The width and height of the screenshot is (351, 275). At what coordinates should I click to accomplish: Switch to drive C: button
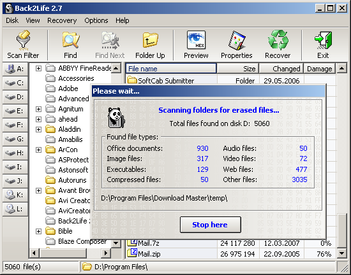tap(15, 83)
